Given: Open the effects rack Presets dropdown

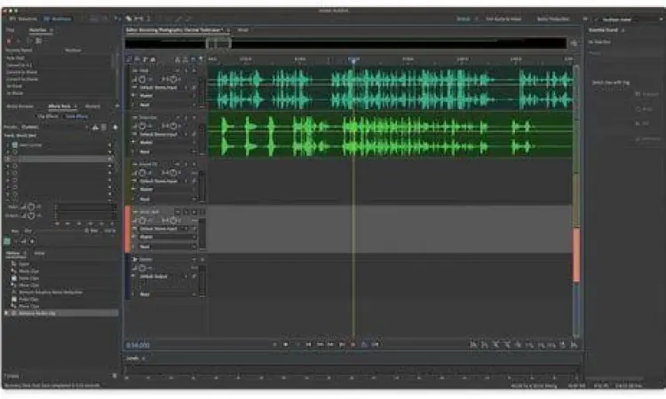Looking at the screenshot, I should 55,127.
